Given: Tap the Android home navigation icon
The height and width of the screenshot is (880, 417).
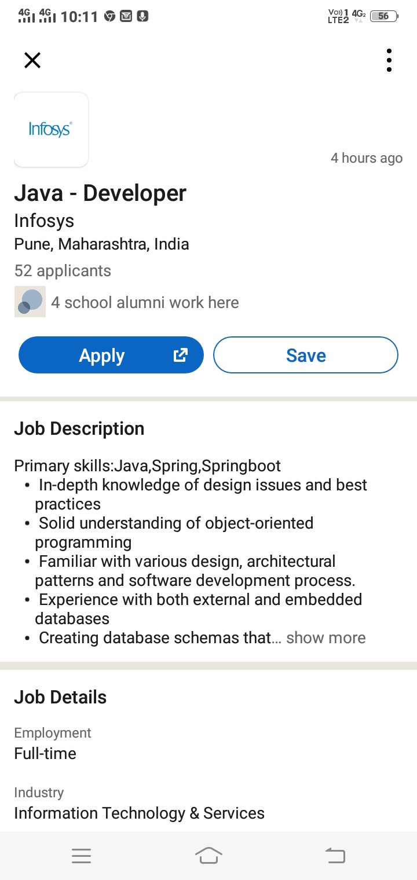Looking at the screenshot, I should [209, 856].
